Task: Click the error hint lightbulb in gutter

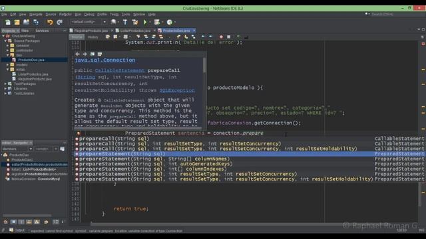Action: coord(79,133)
